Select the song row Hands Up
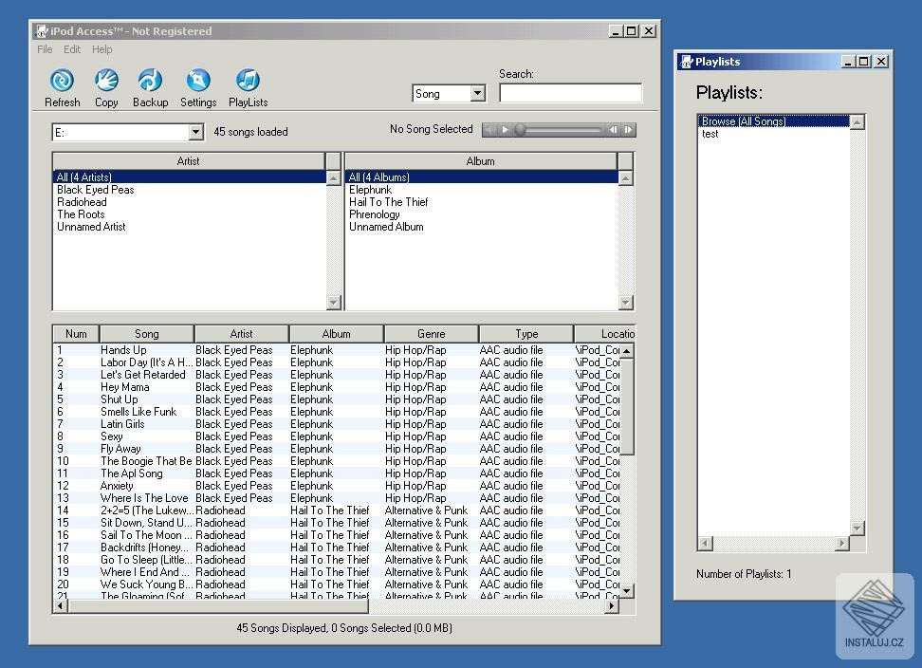 pyautogui.click(x=337, y=350)
